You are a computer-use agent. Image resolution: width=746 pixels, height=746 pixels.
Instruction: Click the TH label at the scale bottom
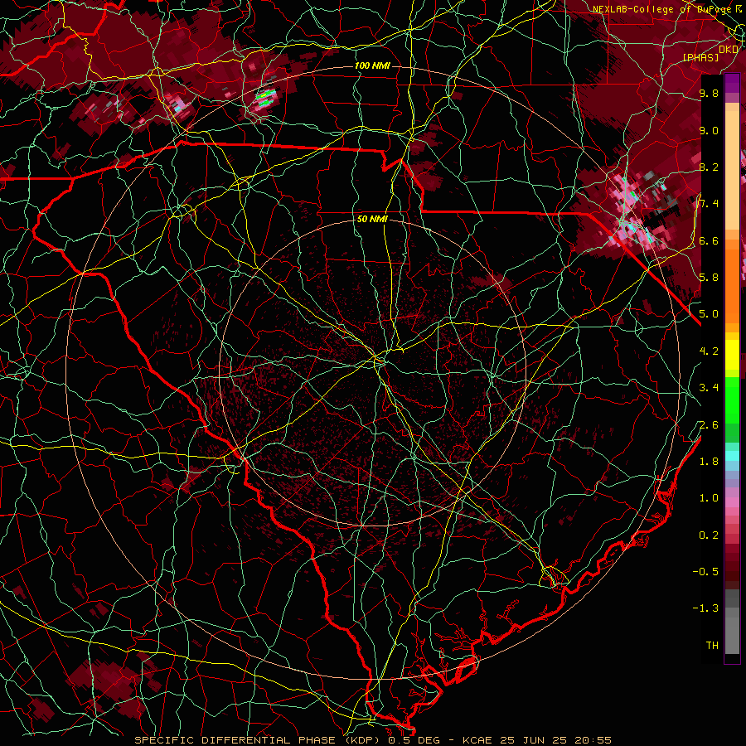coord(712,646)
